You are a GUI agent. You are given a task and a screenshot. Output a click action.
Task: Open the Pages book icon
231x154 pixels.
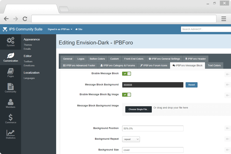point(11,71)
